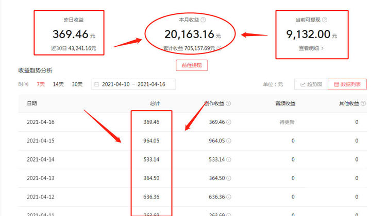Click 昨日收益 value 369.46 元

tap(74, 34)
